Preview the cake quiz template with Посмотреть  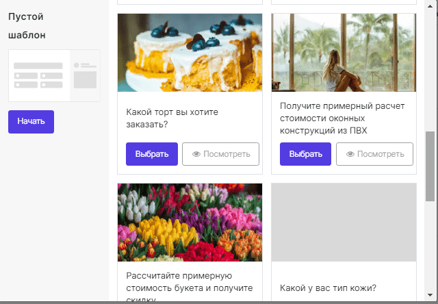point(220,154)
